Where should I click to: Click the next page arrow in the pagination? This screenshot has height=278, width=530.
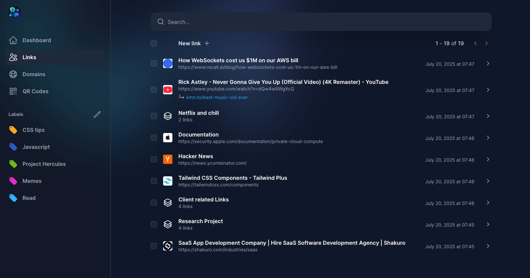coord(486,43)
